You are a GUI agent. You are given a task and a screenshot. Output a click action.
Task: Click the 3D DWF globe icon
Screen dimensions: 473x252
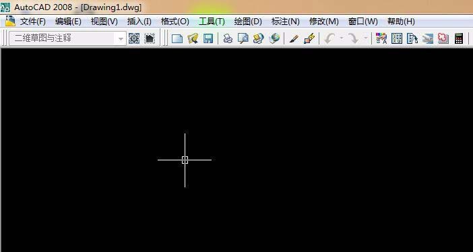274,38
